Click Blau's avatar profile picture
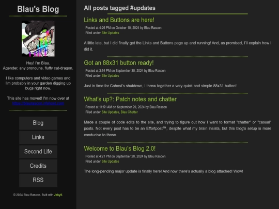 click(x=38, y=39)
